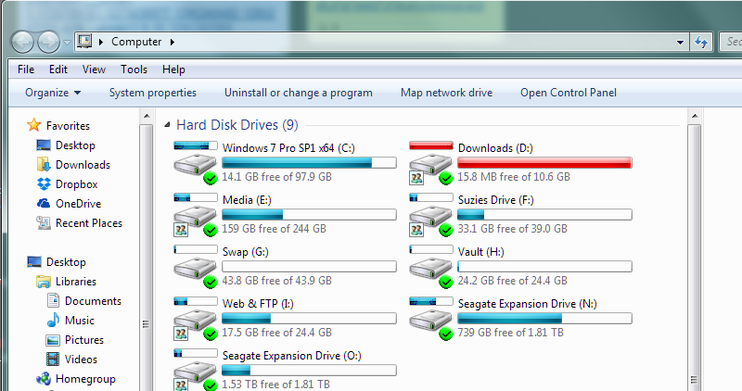Open Documents library
The height and width of the screenshot is (391, 742).
[93, 301]
